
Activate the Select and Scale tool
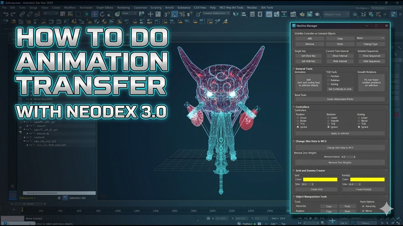coord(110,14)
